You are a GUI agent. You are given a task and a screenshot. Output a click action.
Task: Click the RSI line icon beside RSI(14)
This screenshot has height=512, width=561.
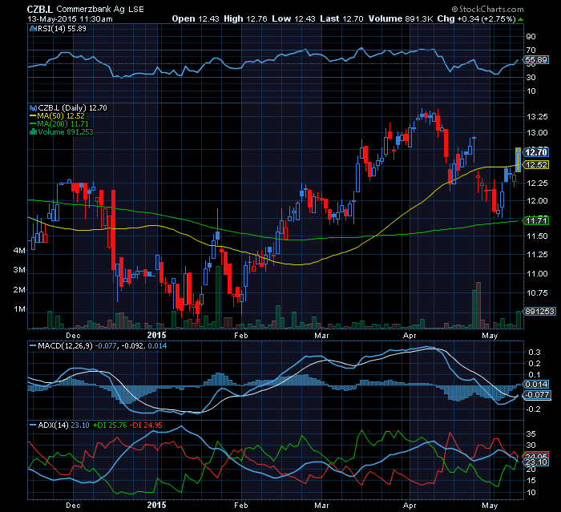pos(34,29)
